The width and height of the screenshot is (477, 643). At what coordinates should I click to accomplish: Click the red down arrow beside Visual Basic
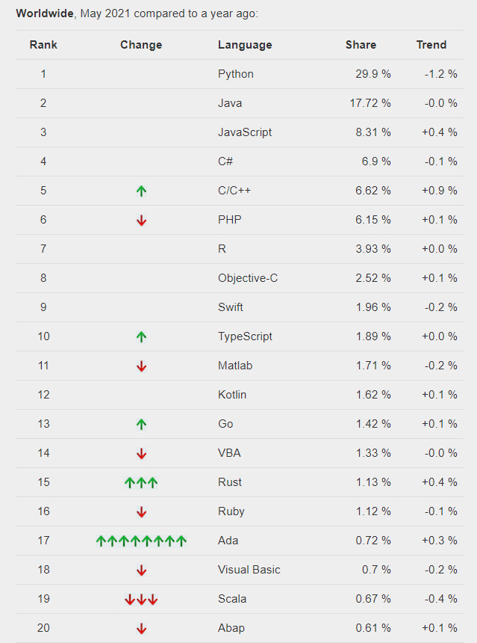pyautogui.click(x=141, y=570)
